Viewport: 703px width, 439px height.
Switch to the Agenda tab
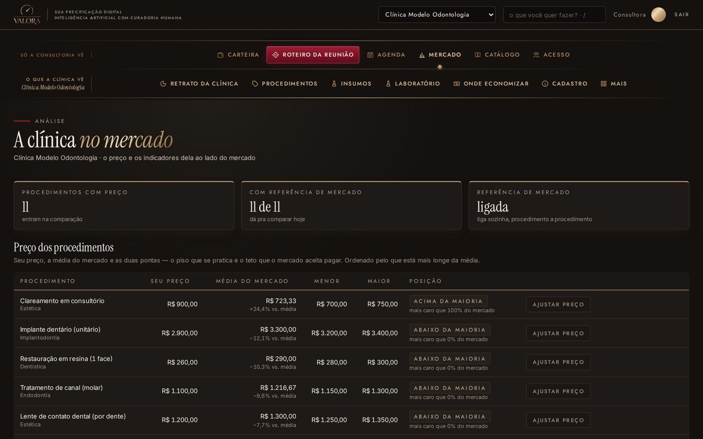click(x=386, y=55)
